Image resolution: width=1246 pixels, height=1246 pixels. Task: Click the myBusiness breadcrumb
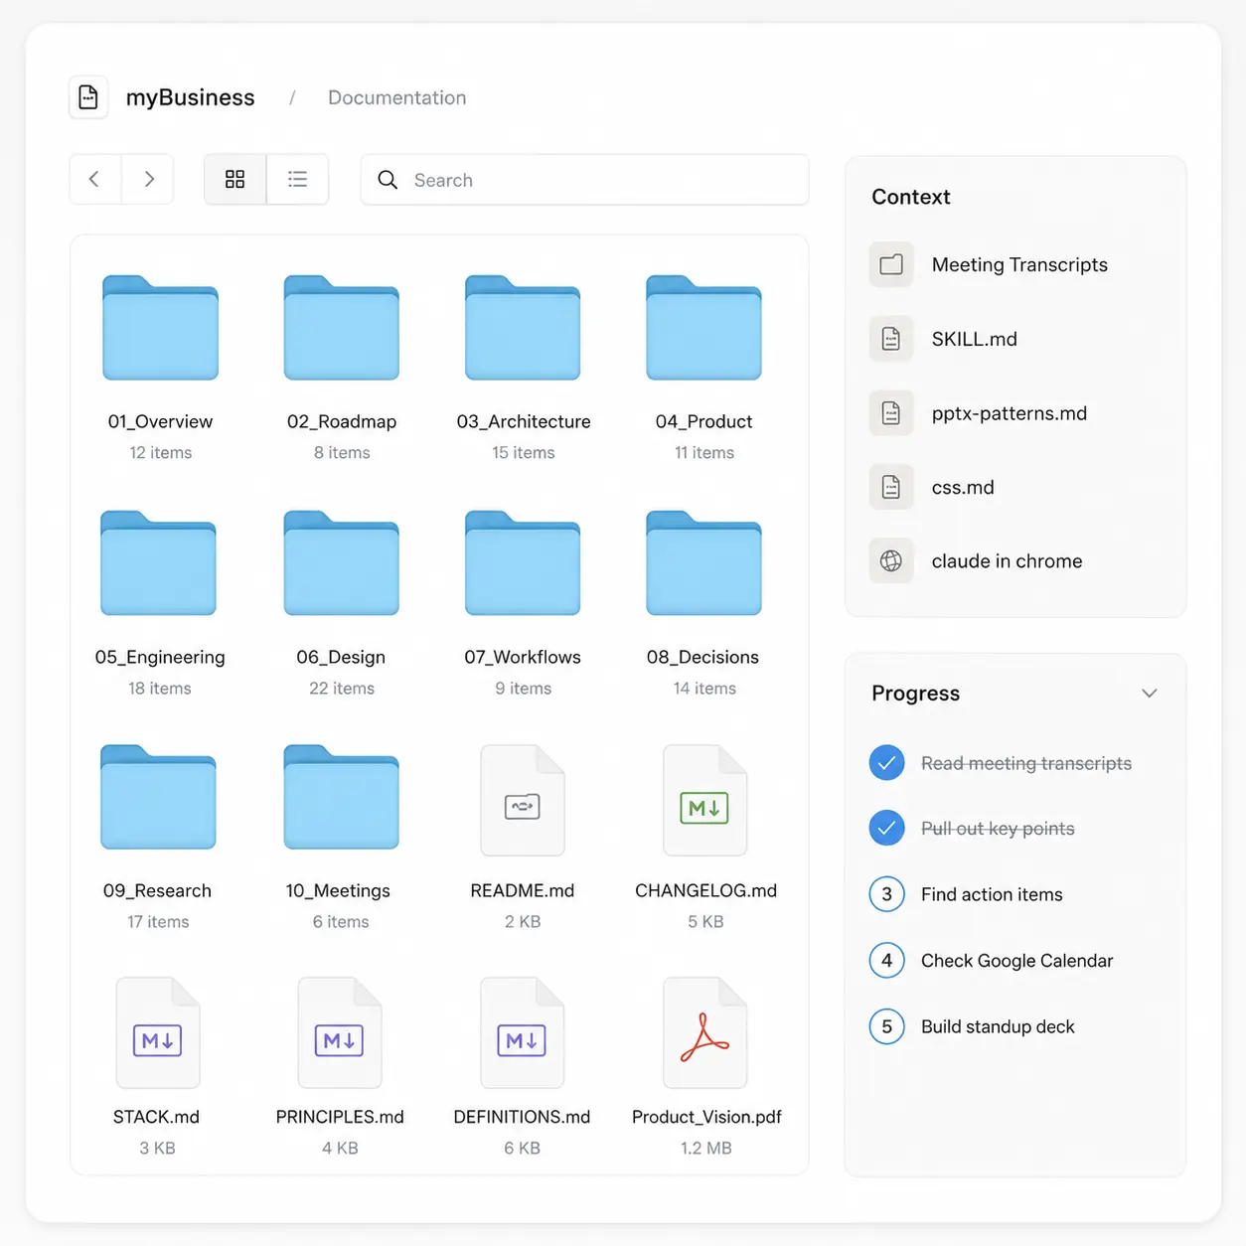191,97
